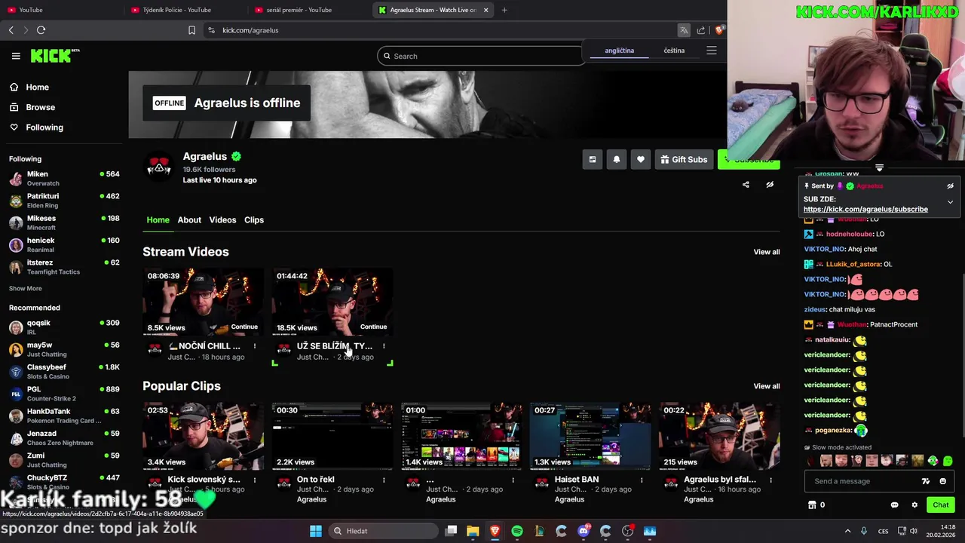Viewport: 965px width, 543px height.
Task: Click the address bar URL kick.com/agraelus
Action: (250, 30)
